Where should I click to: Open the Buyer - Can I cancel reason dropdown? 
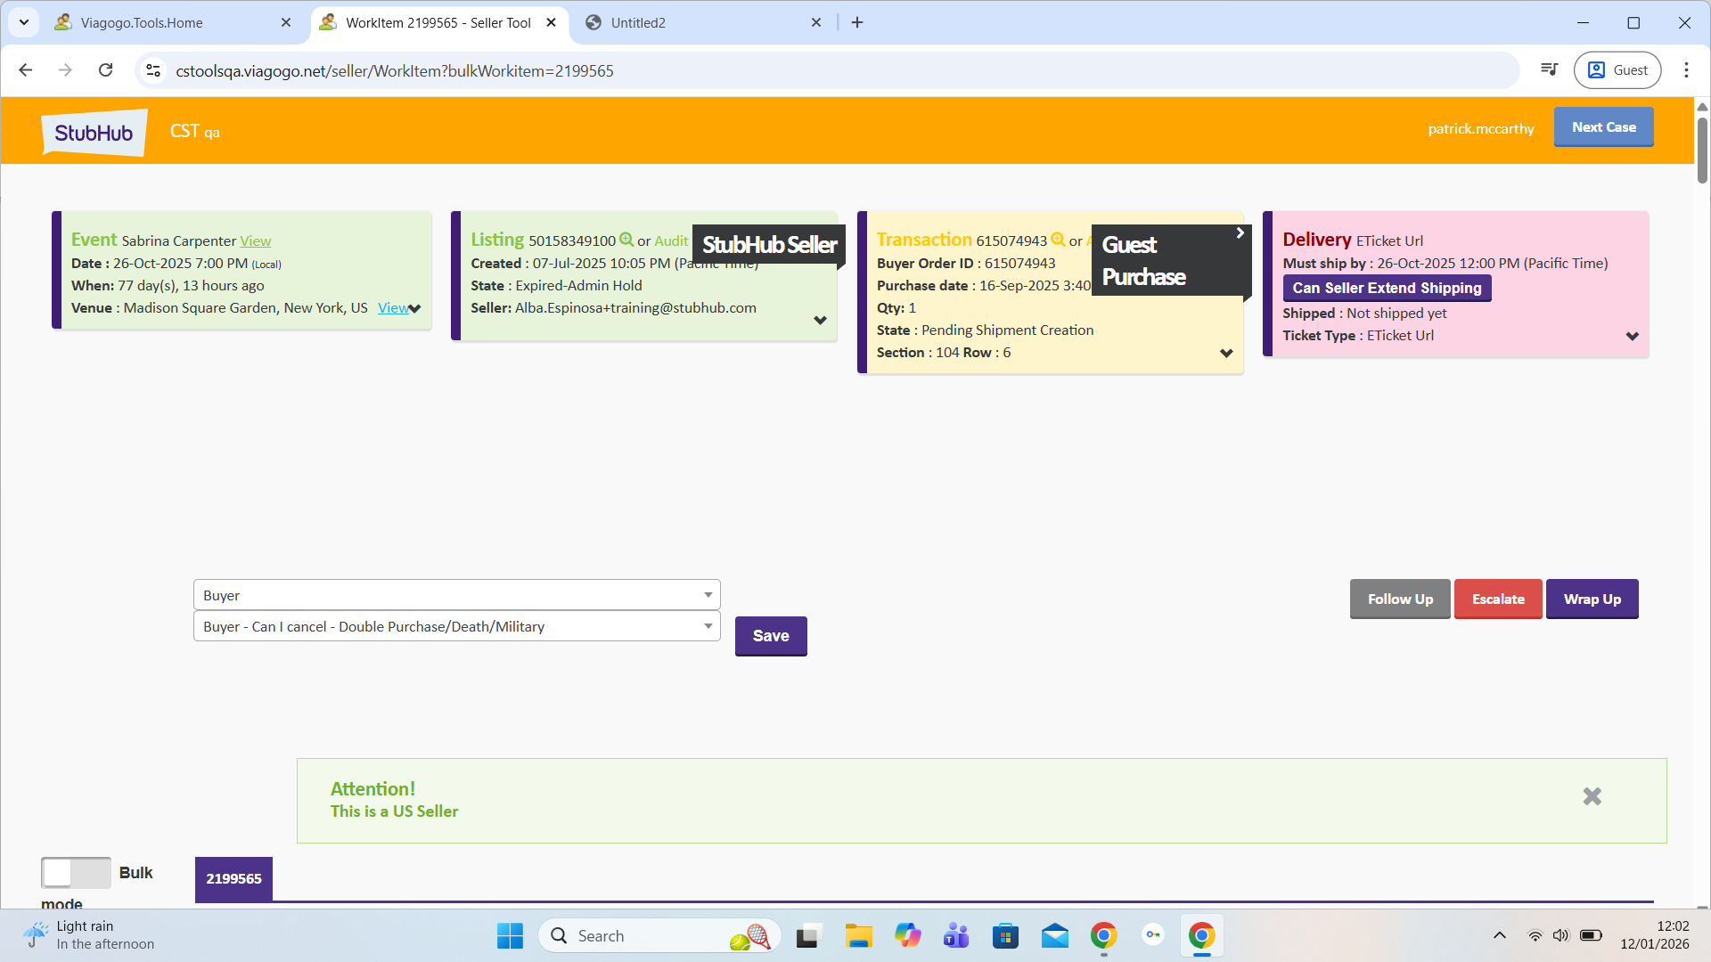[x=456, y=626]
